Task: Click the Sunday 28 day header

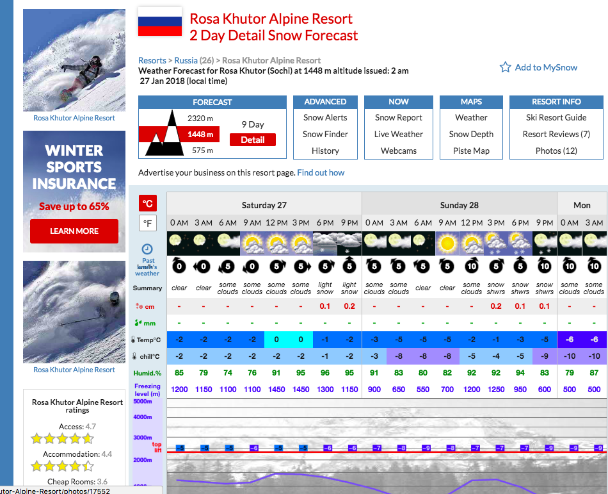Action: [x=459, y=205]
